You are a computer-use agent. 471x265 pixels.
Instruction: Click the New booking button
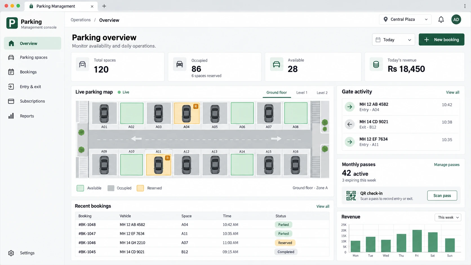(x=441, y=40)
